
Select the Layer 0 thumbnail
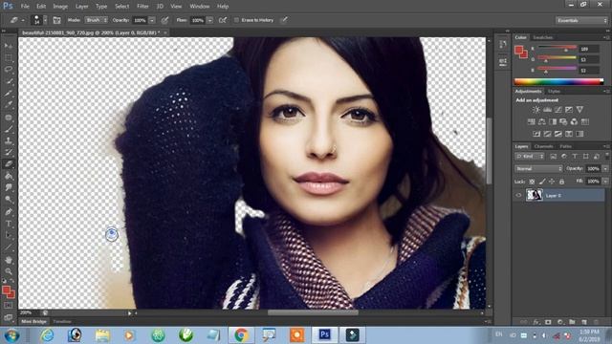[534, 195]
